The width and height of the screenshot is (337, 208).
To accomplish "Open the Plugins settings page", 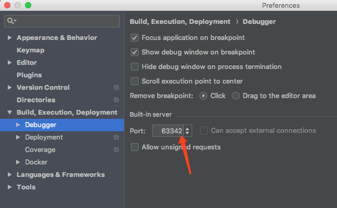I will point(29,75).
